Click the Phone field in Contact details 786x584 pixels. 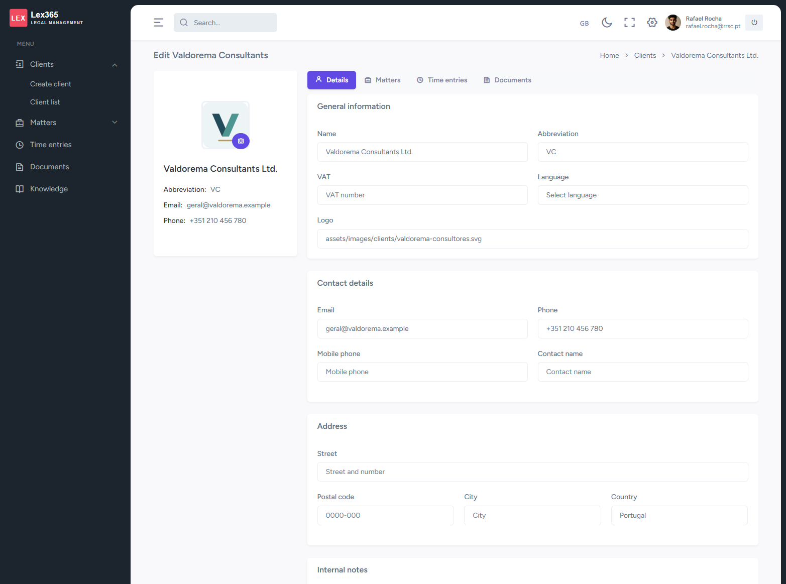pyautogui.click(x=643, y=329)
